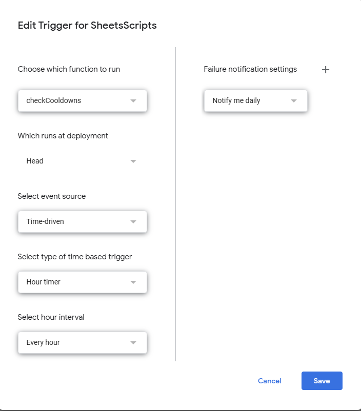Open the Head deployment dropdown

tap(82, 161)
